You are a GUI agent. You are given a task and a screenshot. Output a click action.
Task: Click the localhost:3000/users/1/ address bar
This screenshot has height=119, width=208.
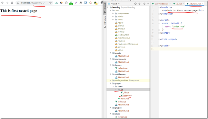point(33,3)
